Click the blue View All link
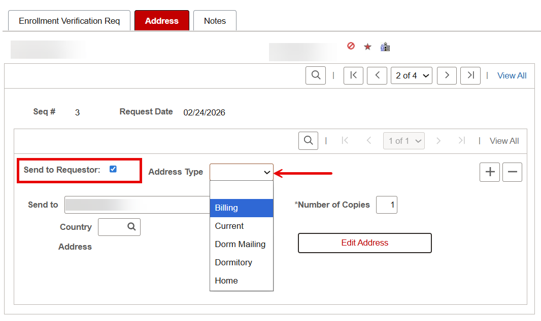This screenshot has height=321, width=541. (512, 75)
